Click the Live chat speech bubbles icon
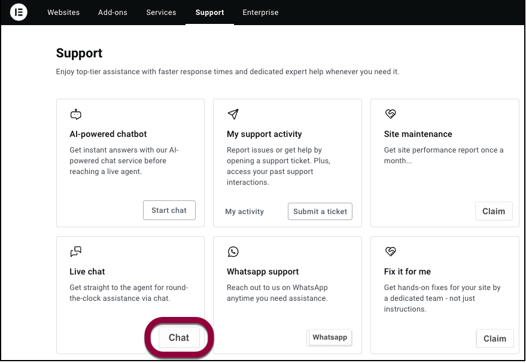 tap(75, 252)
